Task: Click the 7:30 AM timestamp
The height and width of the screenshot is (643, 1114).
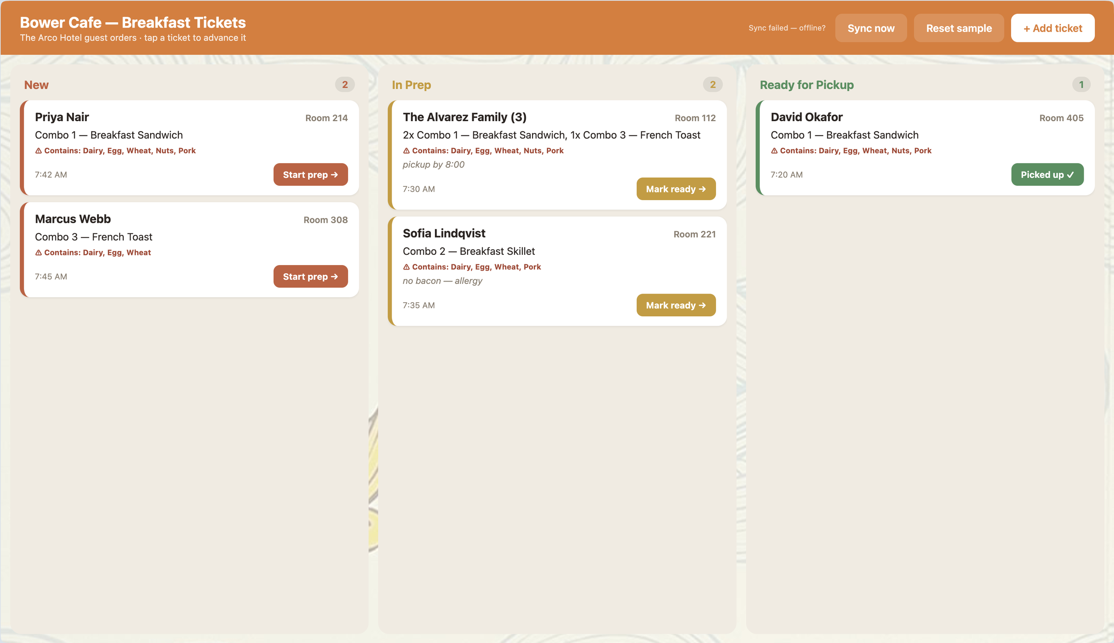Action: [x=418, y=189]
